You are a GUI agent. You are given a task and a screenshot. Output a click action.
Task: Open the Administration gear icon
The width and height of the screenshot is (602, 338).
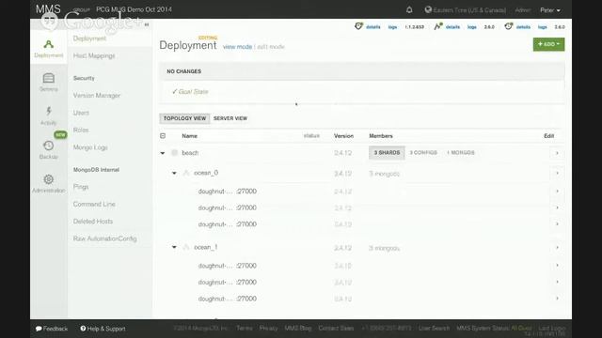click(x=48, y=179)
